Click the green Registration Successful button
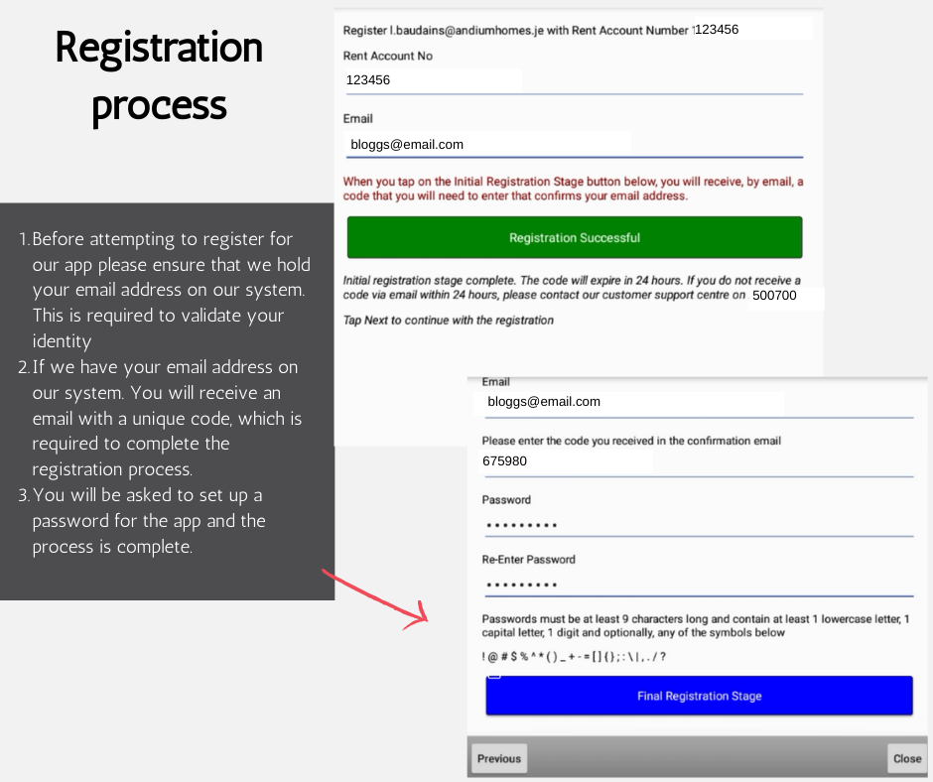This screenshot has width=933, height=782. 575,237
